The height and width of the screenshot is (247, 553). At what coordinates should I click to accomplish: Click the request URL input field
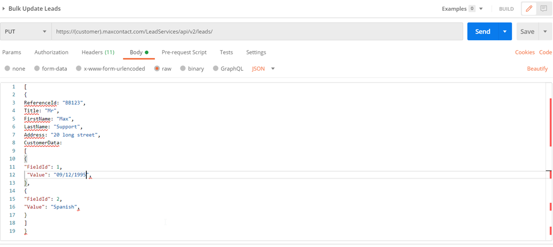pos(257,31)
